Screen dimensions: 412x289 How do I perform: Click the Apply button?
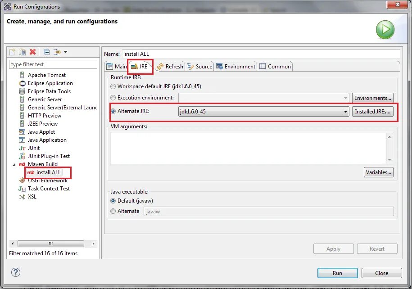pyautogui.click(x=334, y=249)
